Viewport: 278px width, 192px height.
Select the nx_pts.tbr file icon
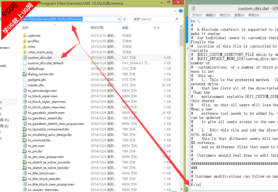[25, 151]
